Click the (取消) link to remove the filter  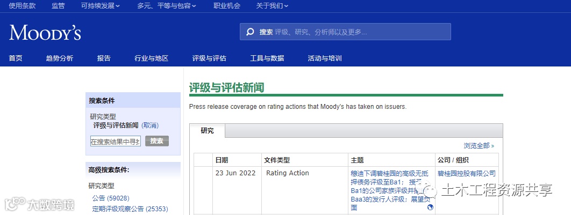tap(150, 125)
